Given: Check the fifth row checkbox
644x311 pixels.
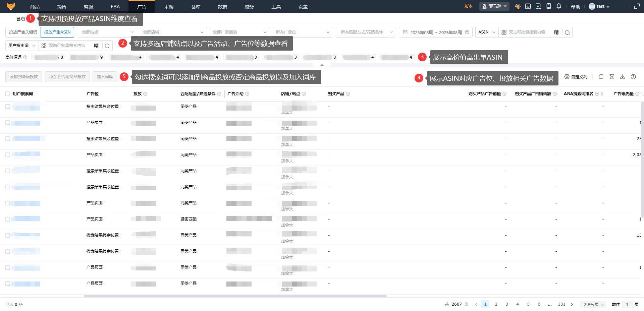Looking at the screenshot, I should 8,171.
